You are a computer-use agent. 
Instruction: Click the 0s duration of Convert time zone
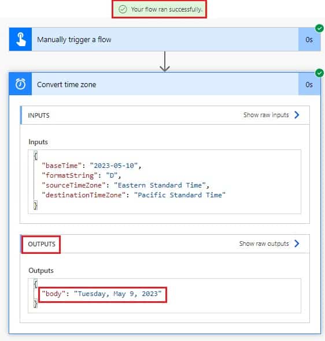click(x=309, y=84)
